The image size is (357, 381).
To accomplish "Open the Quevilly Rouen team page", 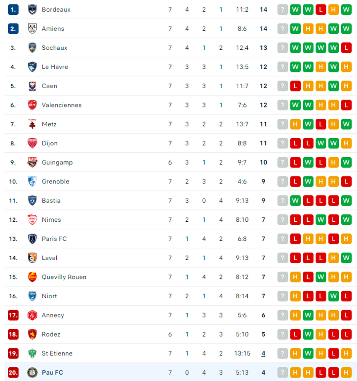I will (x=64, y=277).
